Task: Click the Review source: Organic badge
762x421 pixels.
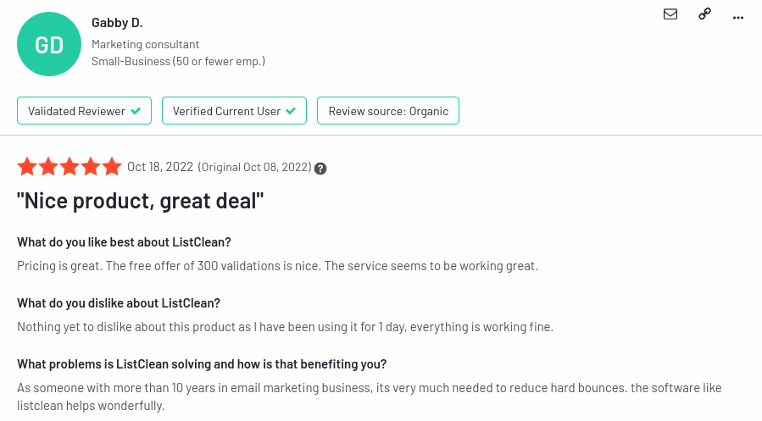Action: [x=388, y=111]
